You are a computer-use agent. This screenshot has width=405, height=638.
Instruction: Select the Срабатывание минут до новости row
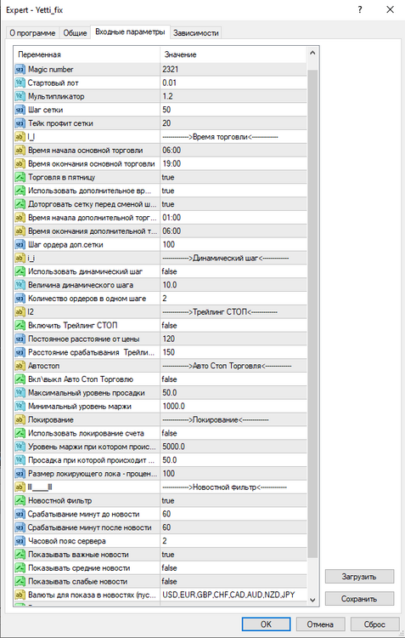point(160,515)
